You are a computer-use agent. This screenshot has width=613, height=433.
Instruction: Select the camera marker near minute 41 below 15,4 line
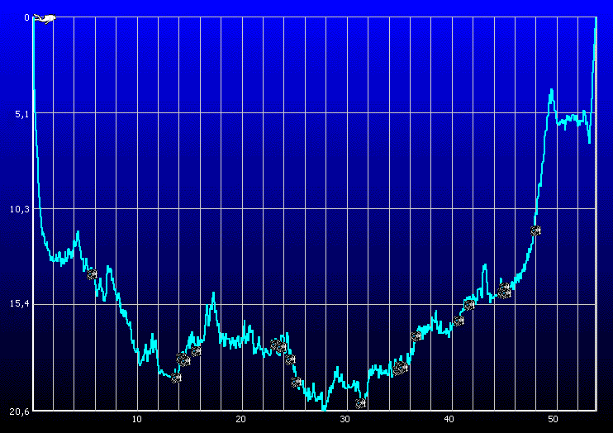(x=459, y=321)
